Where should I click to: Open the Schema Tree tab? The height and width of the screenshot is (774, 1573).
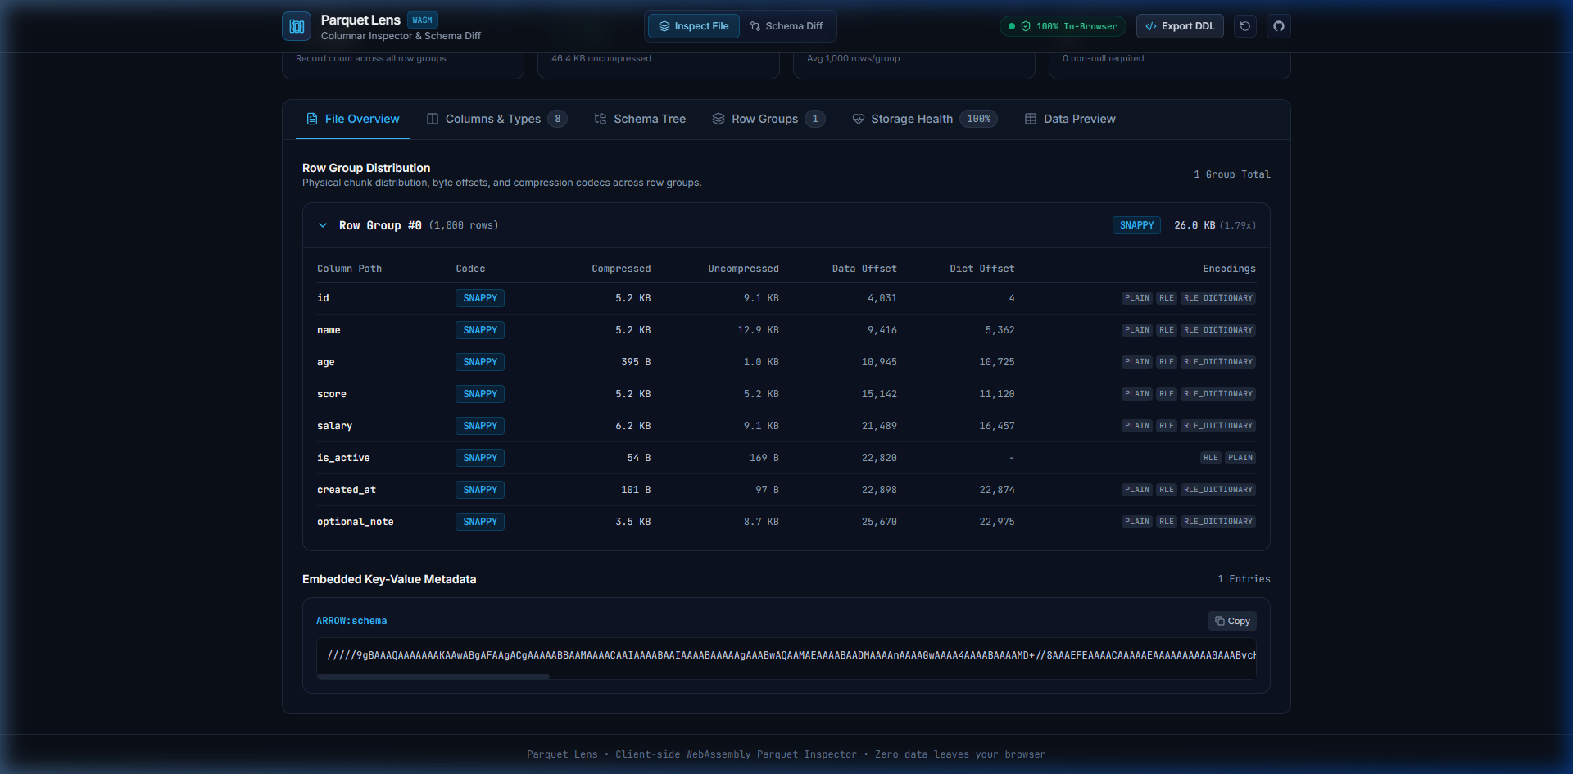640,119
